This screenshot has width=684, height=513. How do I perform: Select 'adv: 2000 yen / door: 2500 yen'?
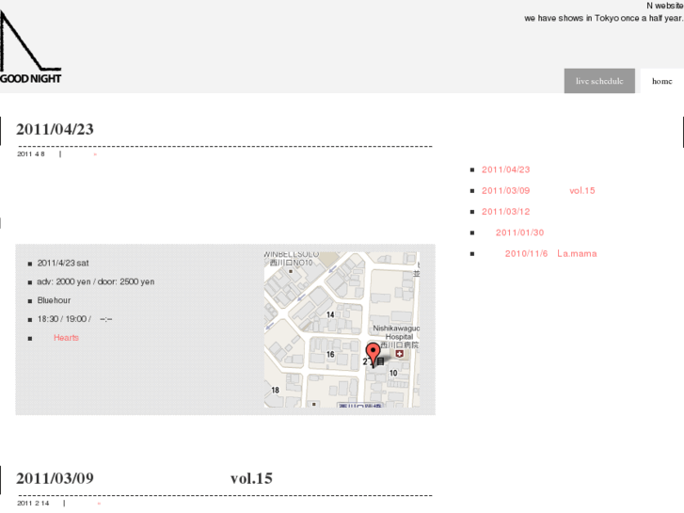point(96,282)
